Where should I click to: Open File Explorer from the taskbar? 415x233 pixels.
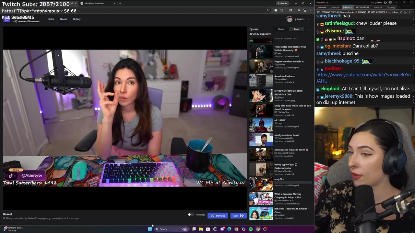201,229
